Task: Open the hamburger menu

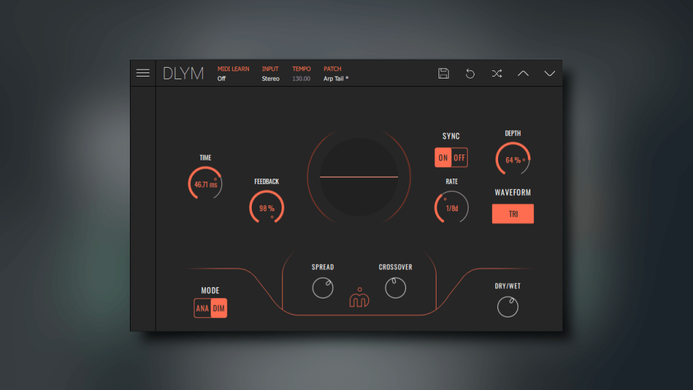Action: [x=143, y=73]
